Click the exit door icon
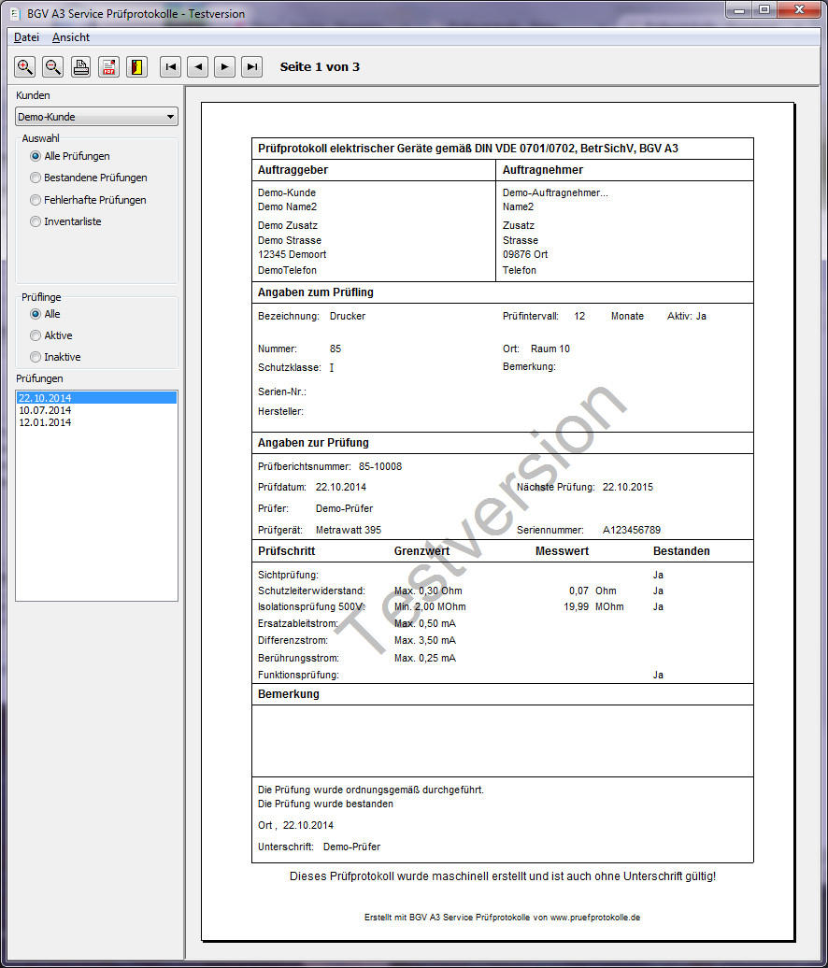The width and height of the screenshot is (828, 968). tap(137, 66)
